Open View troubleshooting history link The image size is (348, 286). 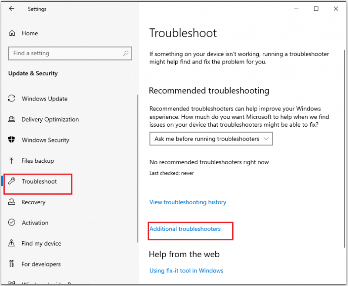tap(188, 202)
